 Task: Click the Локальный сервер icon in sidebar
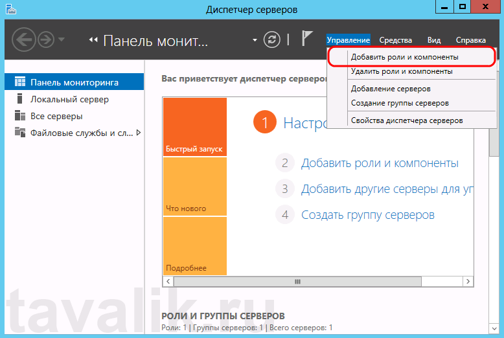pos(19,100)
